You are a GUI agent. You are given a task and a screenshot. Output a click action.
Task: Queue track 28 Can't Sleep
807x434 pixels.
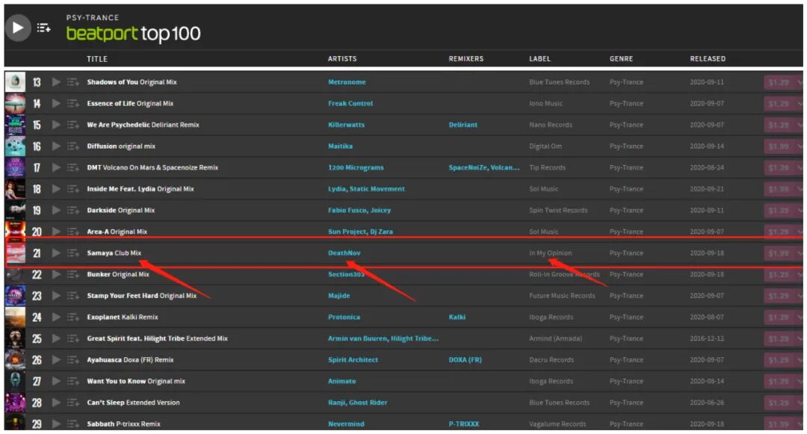tap(73, 403)
